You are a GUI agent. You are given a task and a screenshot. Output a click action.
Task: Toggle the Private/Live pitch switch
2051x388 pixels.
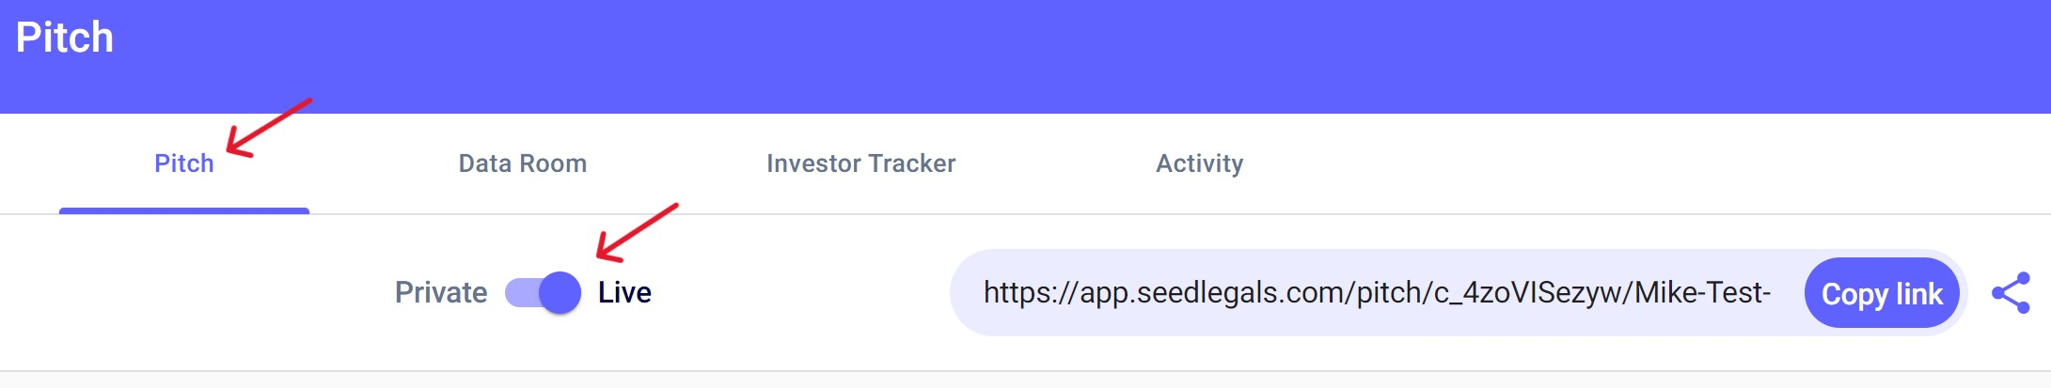543,293
